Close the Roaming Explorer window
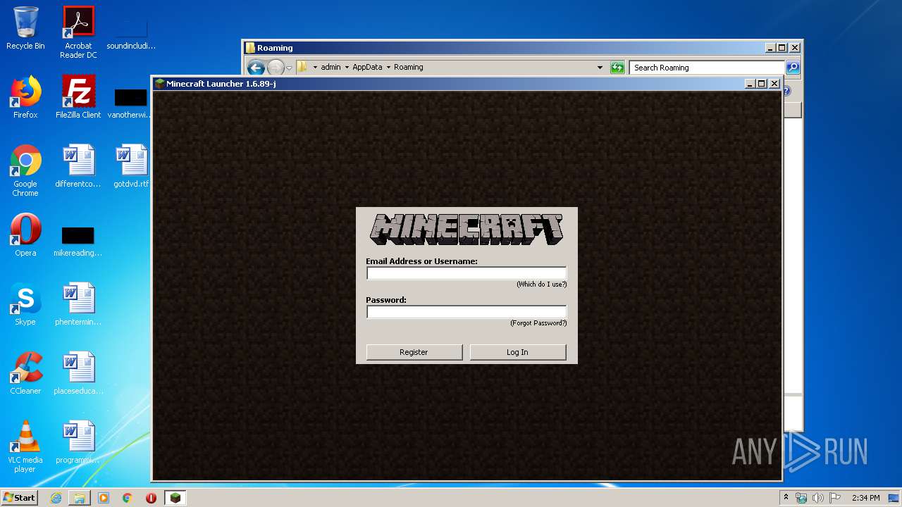Viewport: 902px width, 507px height. 795,48
